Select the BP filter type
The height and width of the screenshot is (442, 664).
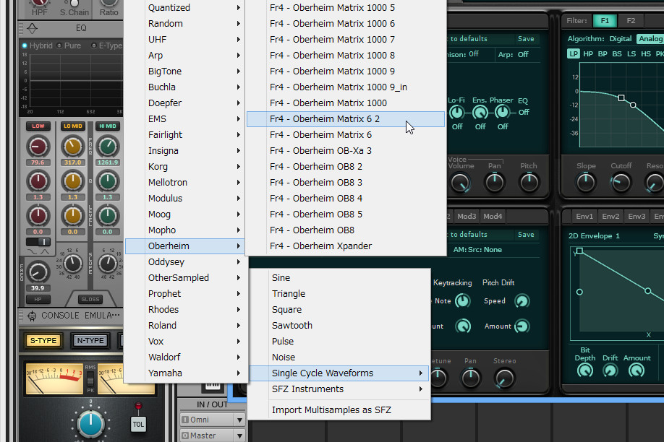click(x=603, y=53)
